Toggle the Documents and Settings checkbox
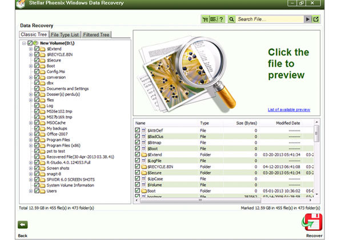The width and height of the screenshot is (337, 240). pyautogui.click(x=37, y=88)
